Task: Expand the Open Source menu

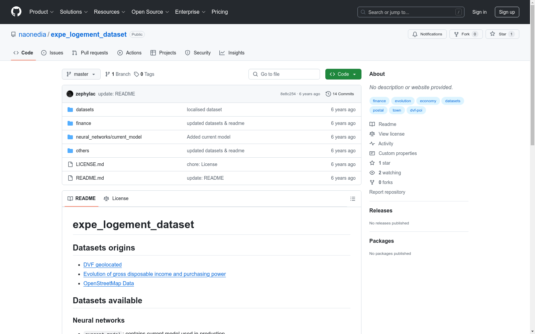Action: coord(150,12)
